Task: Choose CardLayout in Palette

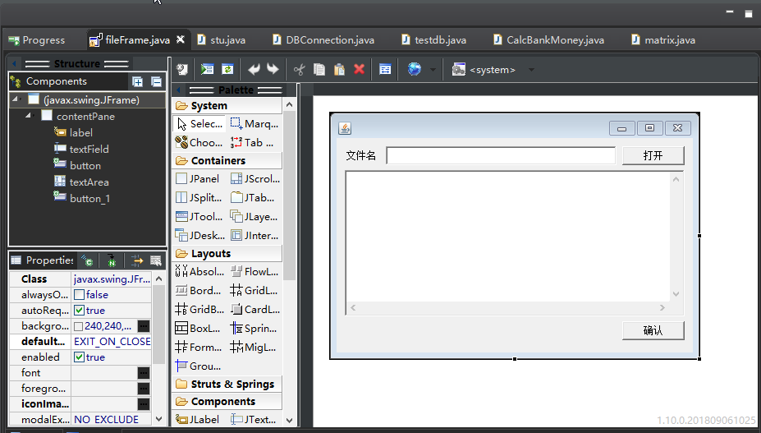Action: (x=254, y=310)
